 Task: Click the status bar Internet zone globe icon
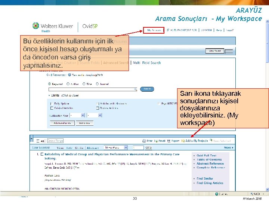(217, 194)
